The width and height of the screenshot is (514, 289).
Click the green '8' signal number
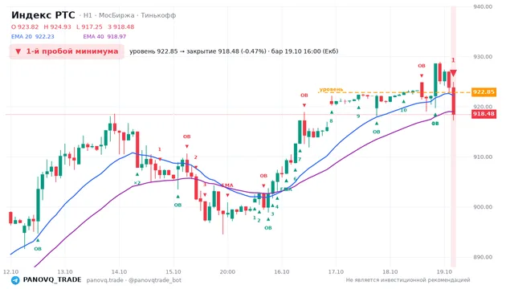(x=331, y=121)
